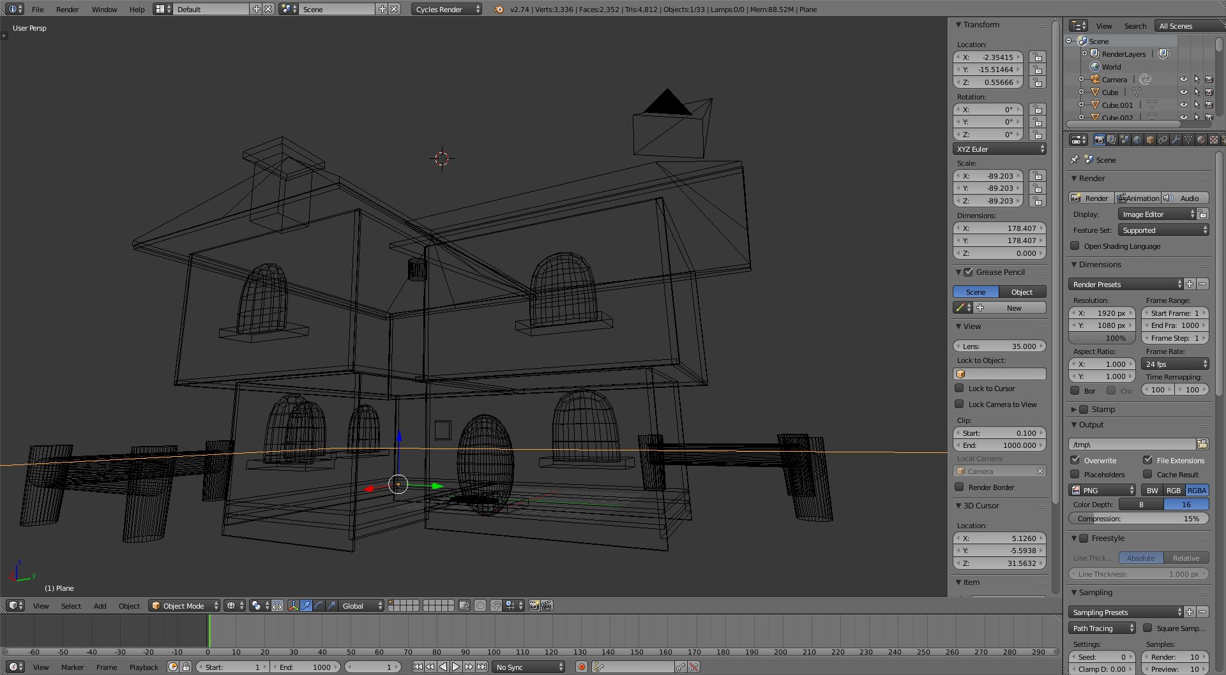Click the translate manipulator arrow icon
This screenshot has height=675, width=1226.
306,605
